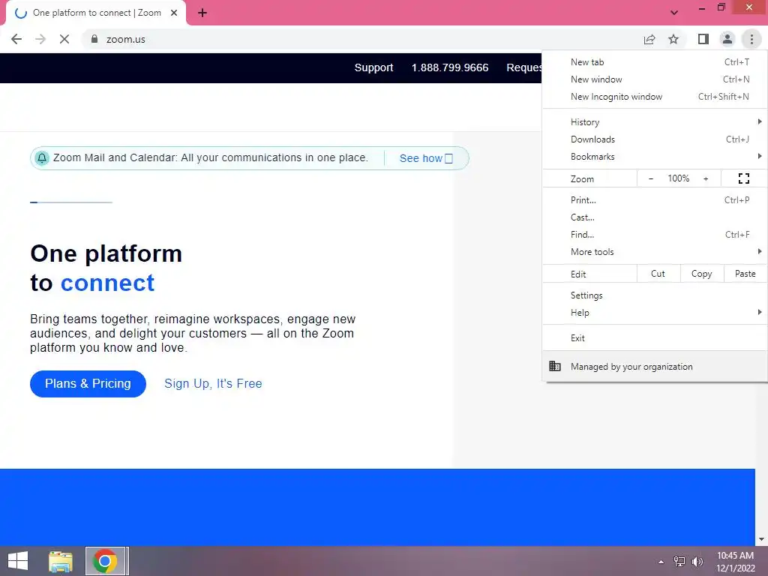768x576 pixels.
Task: Open File Explorer from taskbar
Action: point(61,561)
